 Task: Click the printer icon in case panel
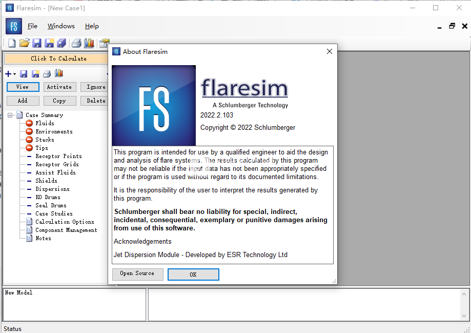pyautogui.click(x=47, y=74)
